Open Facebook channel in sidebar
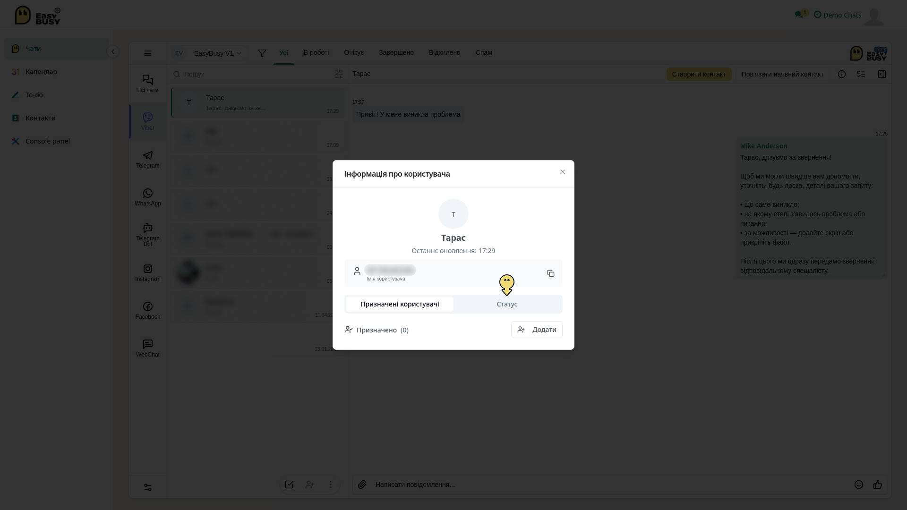This screenshot has width=907, height=510. (148, 311)
